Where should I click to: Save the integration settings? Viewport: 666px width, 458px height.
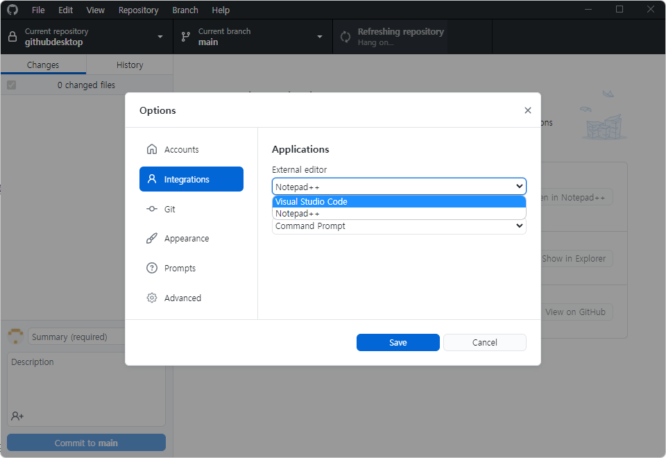pyautogui.click(x=398, y=342)
